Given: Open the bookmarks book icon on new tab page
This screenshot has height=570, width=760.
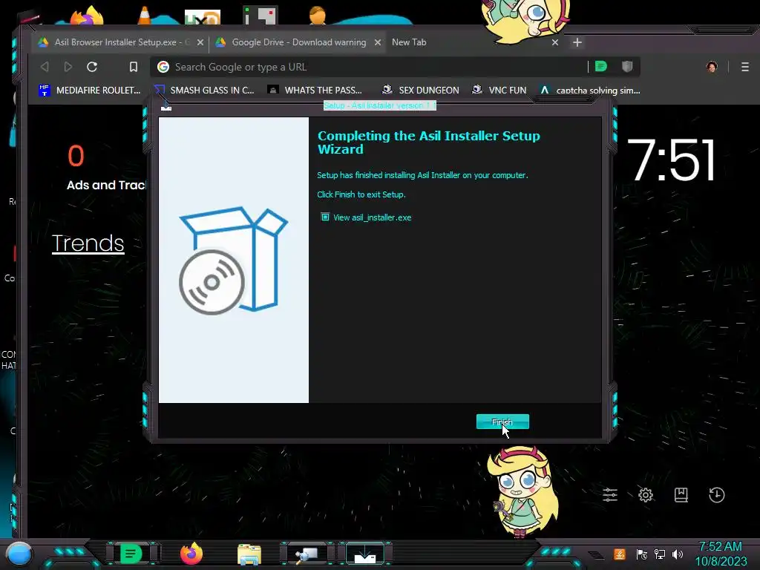Looking at the screenshot, I should (x=681, y=495).
